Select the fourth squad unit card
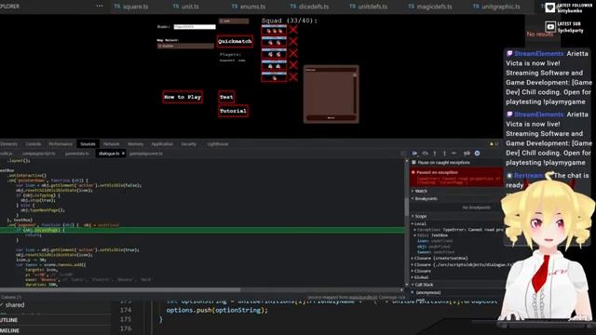596x335 pixels. (x=274, y=65)
